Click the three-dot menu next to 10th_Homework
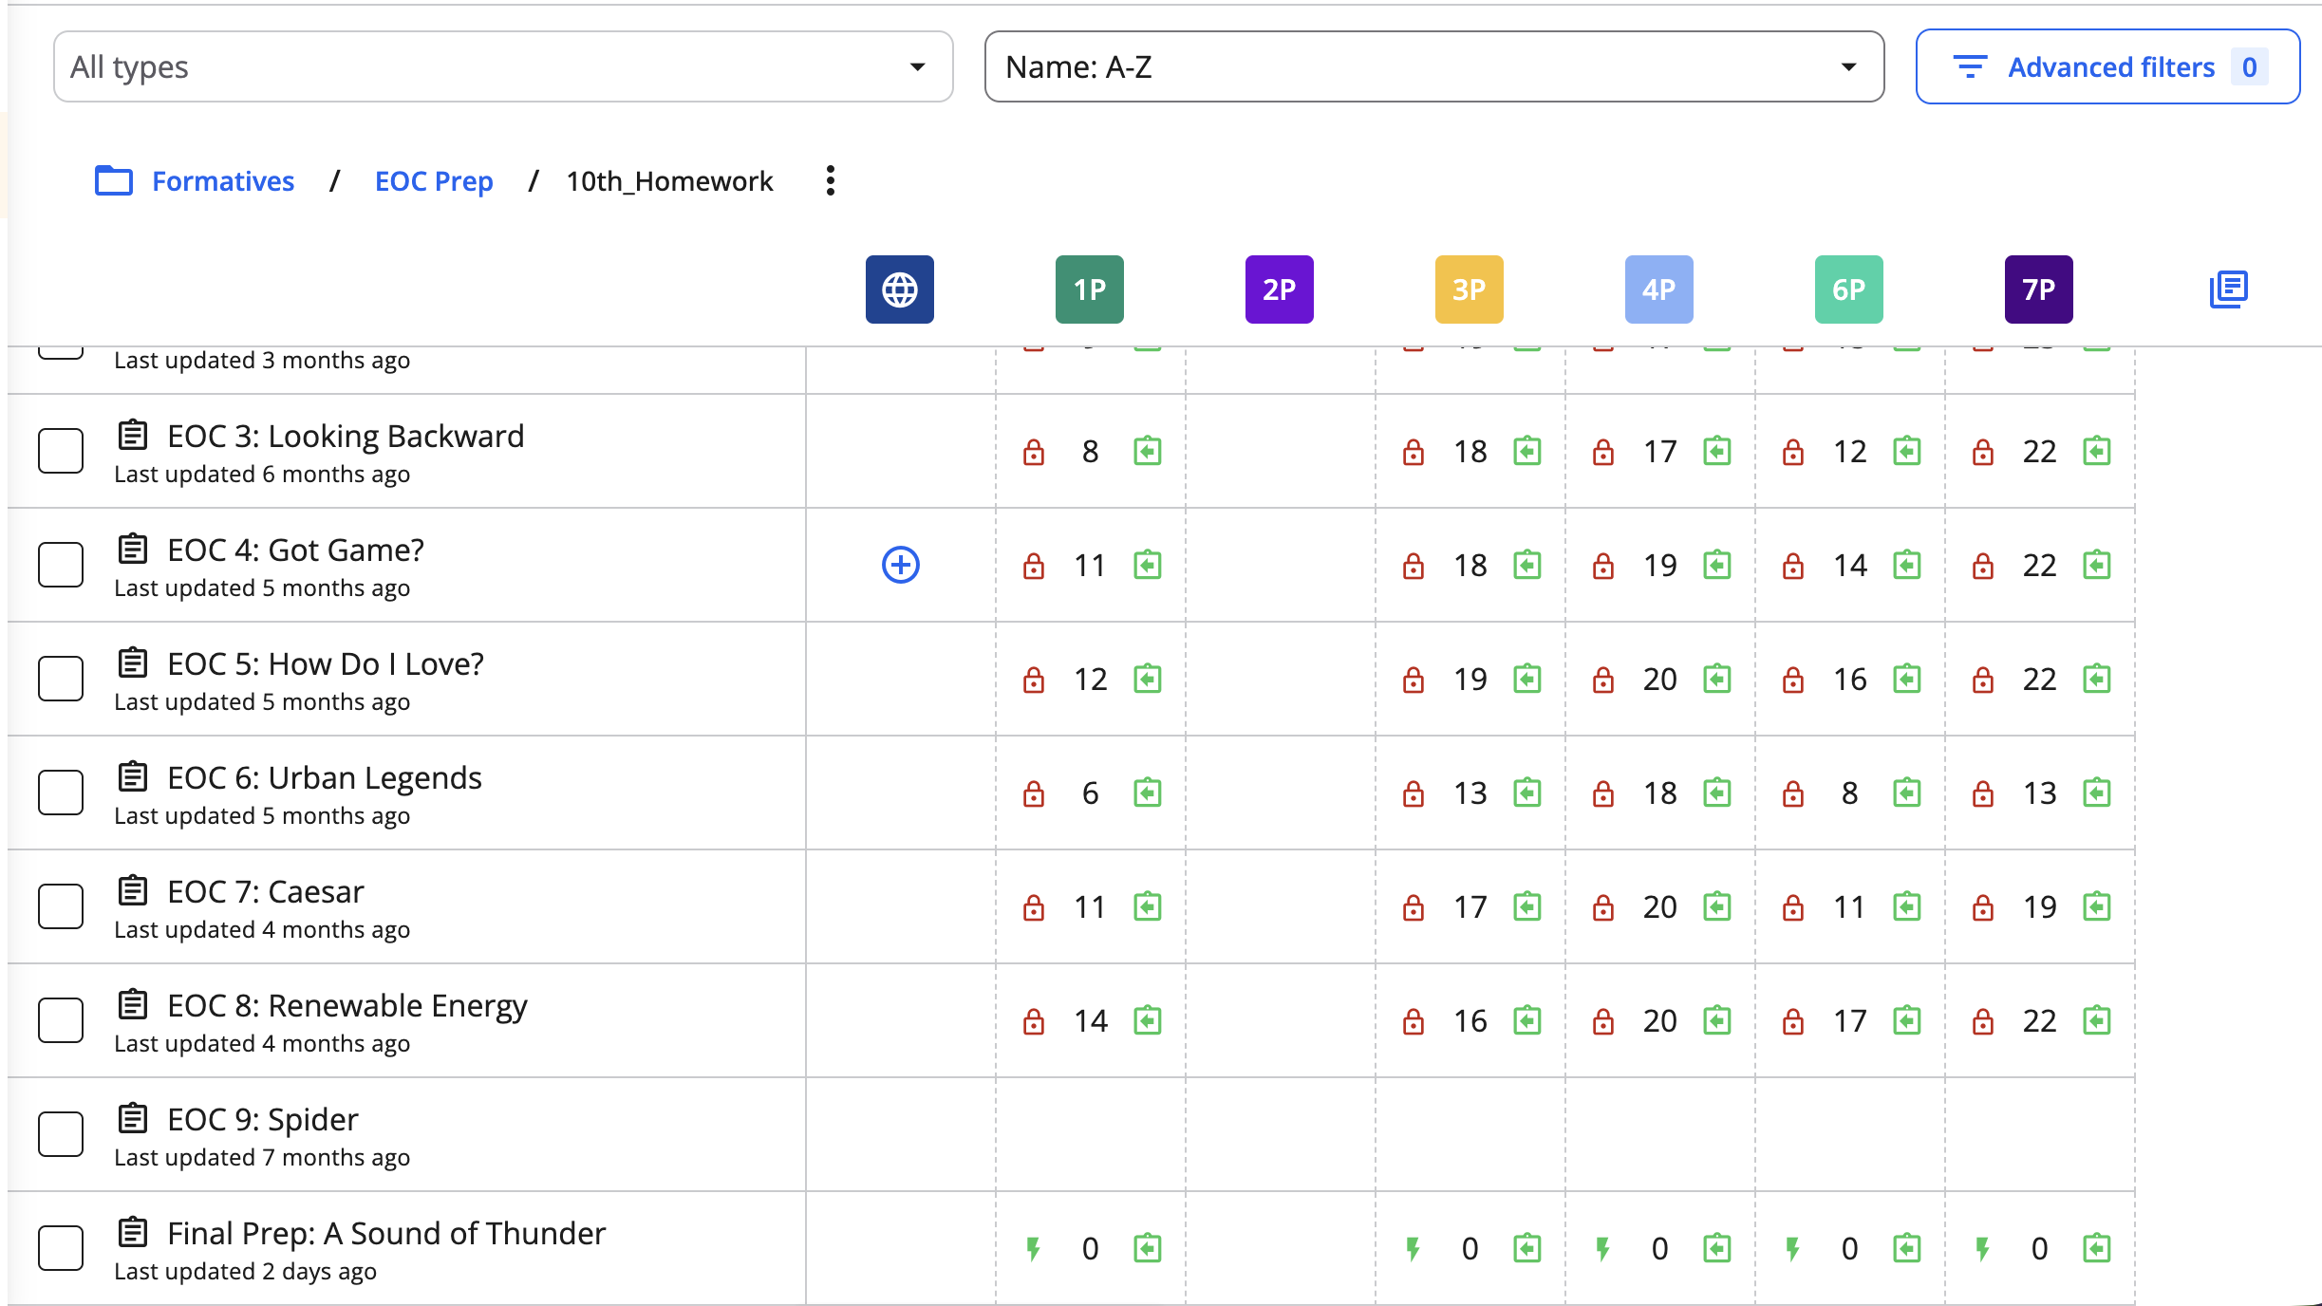 (830, 180)
